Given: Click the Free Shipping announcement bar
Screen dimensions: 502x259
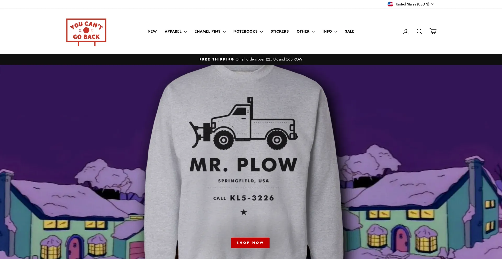Looking at the screenshot, I should tap(251, 59).
